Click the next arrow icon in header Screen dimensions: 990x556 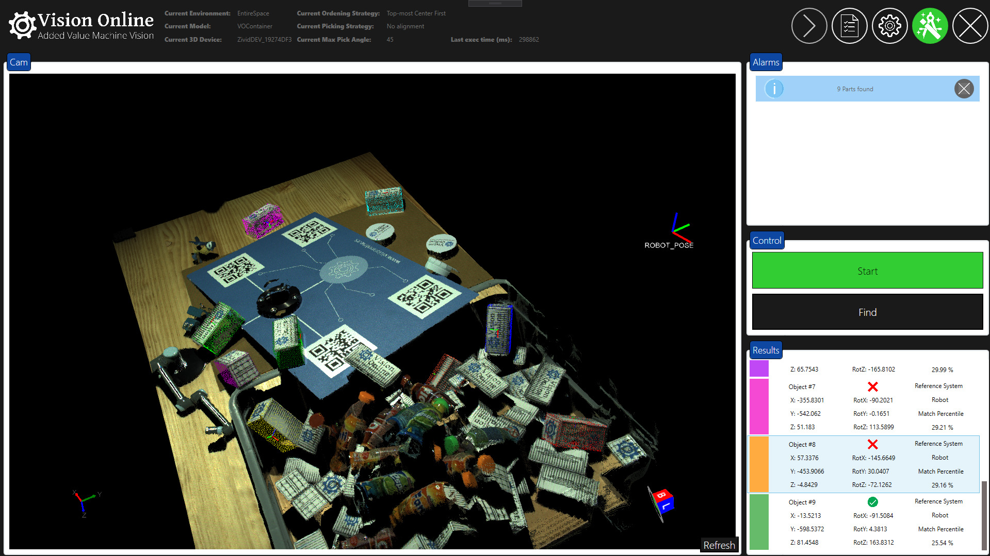tap(809, 26)
